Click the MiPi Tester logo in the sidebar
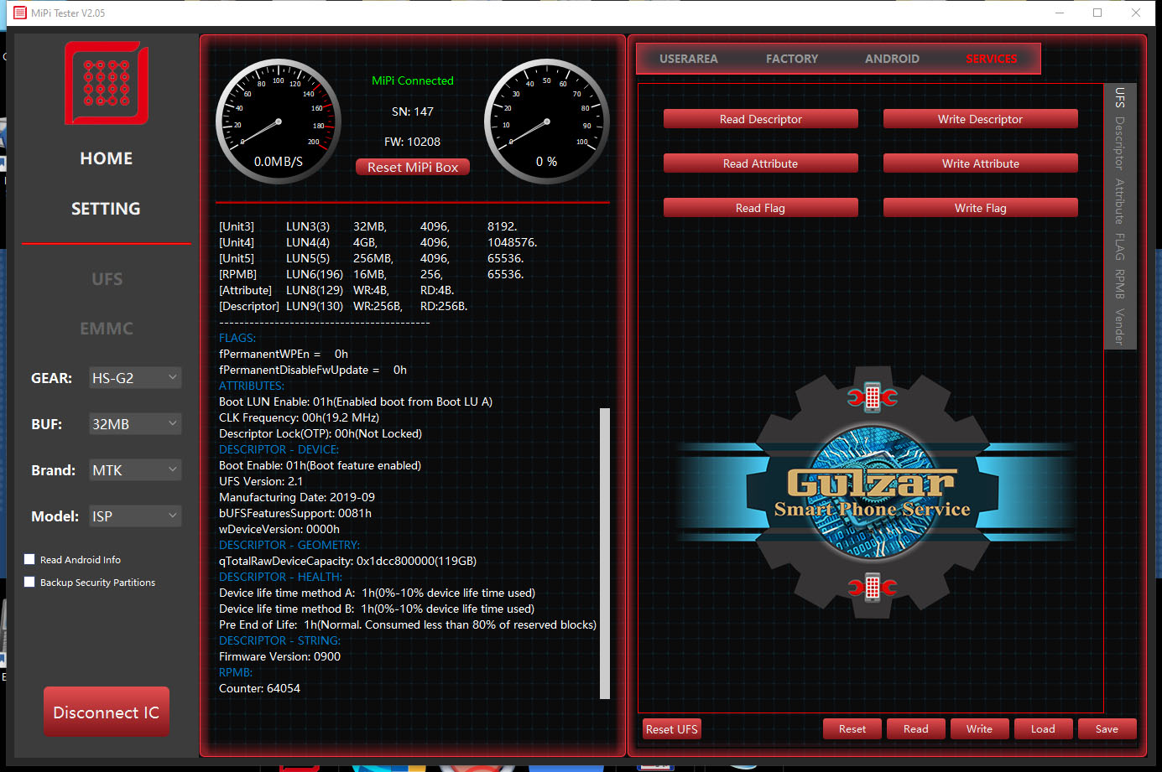This screenshot has width=1162, height=772. [106, 82]
